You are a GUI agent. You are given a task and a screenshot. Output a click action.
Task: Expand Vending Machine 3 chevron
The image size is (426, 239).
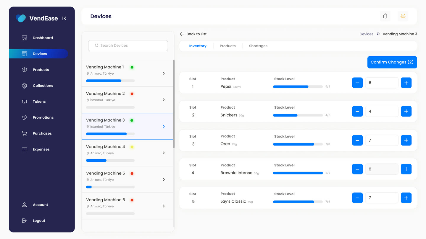click(164, 126)
